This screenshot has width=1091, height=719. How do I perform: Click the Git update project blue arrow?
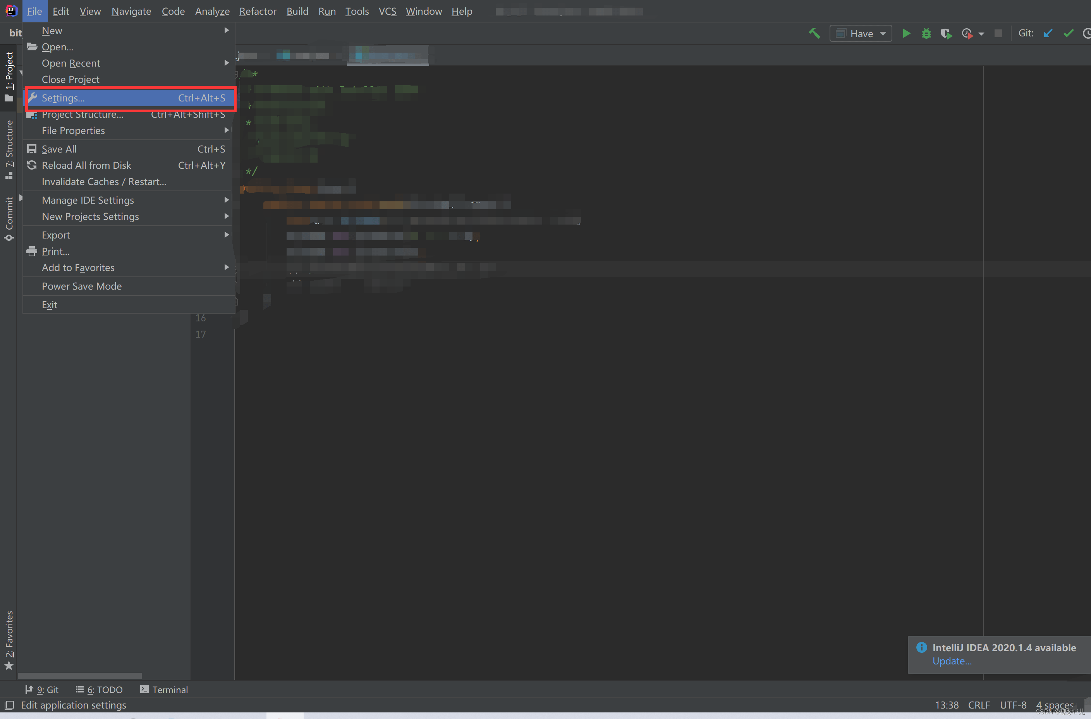click(1048, 33)
